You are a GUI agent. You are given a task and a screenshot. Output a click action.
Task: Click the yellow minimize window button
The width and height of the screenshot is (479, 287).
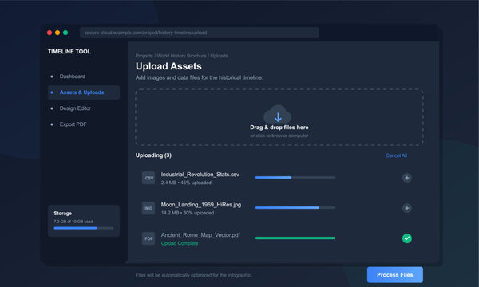coord(57,33)
